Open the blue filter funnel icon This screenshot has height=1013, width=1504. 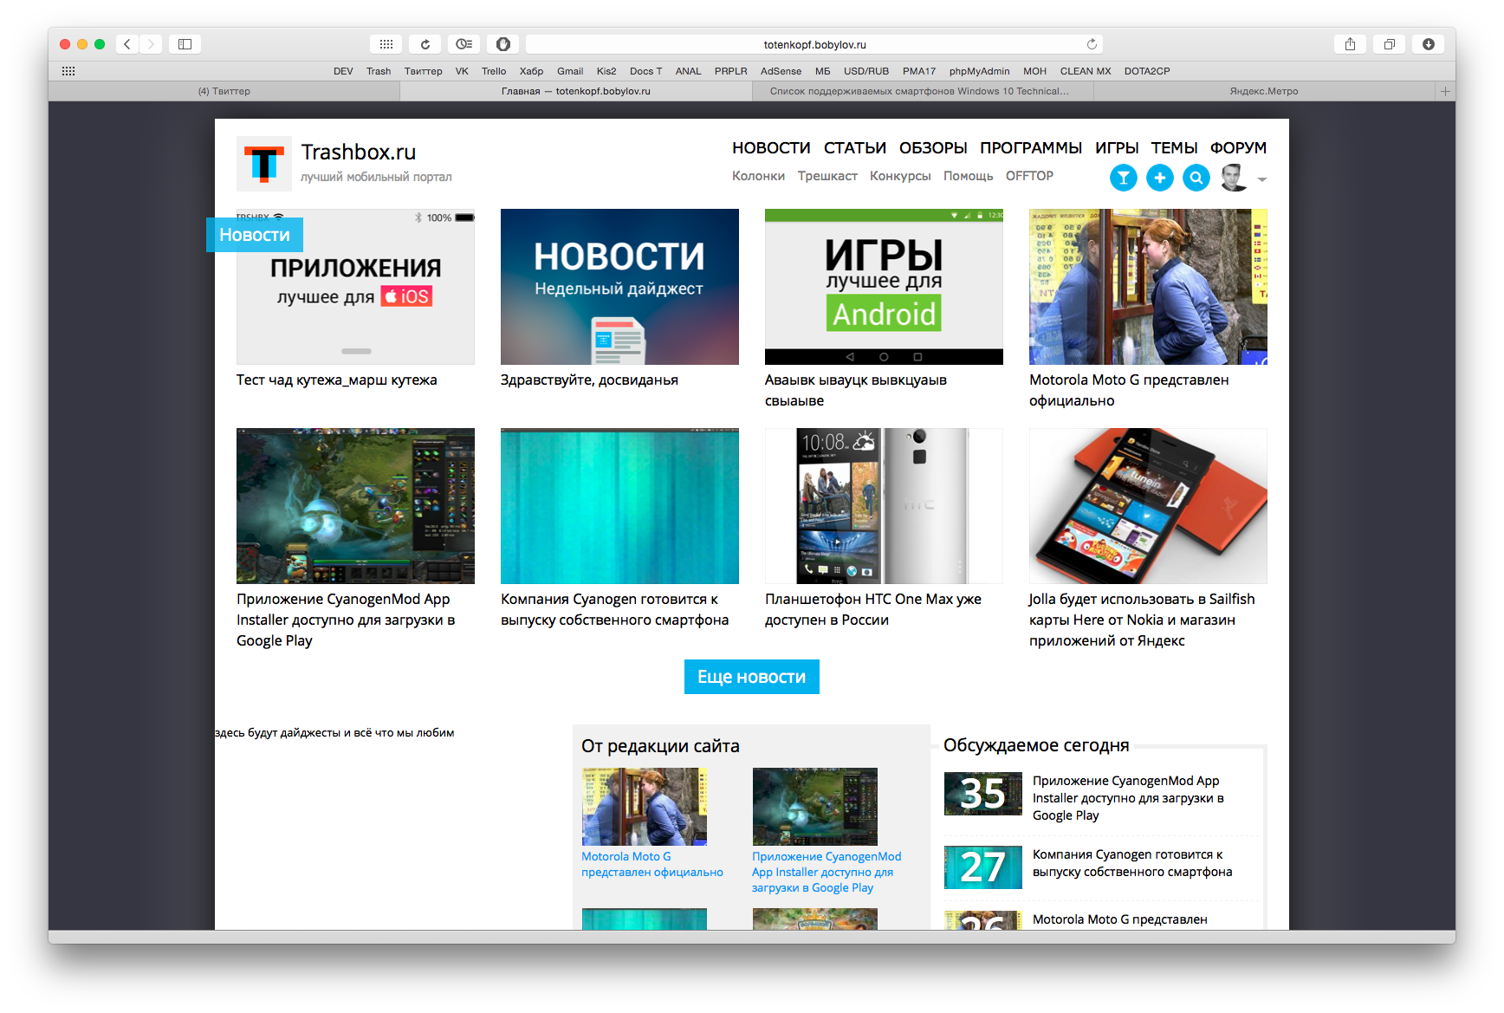coord(1124,178)
